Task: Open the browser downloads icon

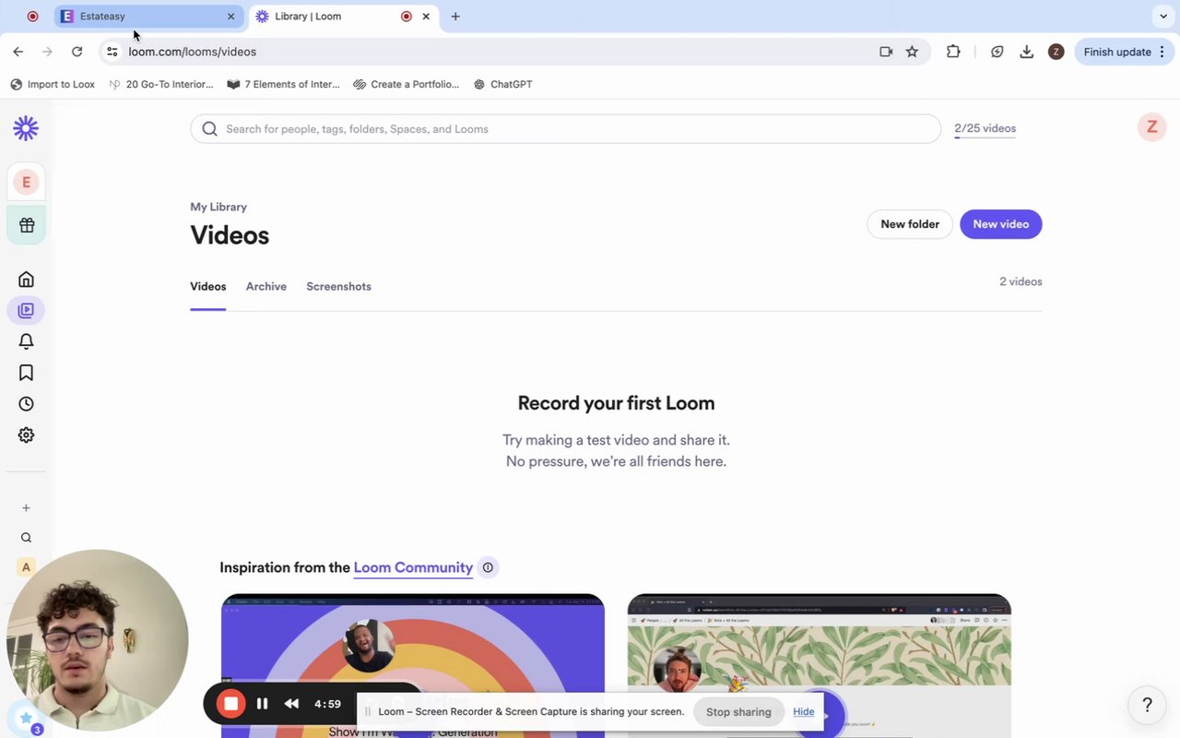Action: (x=1026, y=52)
